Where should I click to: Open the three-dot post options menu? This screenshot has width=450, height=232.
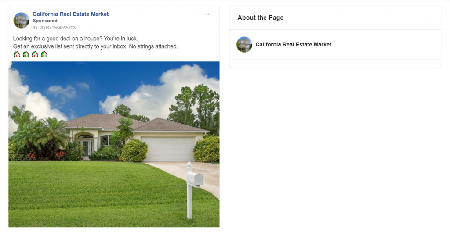point(208,14)
